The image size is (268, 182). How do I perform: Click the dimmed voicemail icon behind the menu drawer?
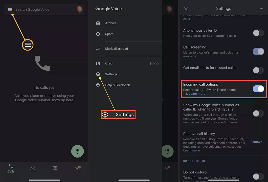[x=167, y=168]
